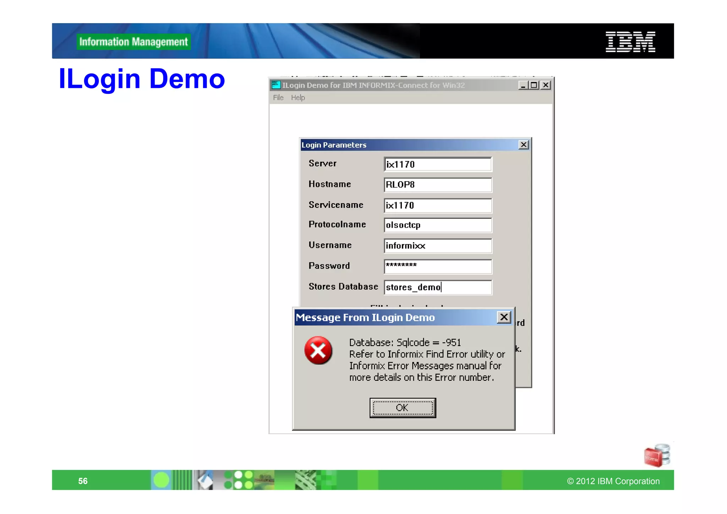Click the 'Stores Database' label
This screenshot has height=514, width=727.
[x=343, y=287]
